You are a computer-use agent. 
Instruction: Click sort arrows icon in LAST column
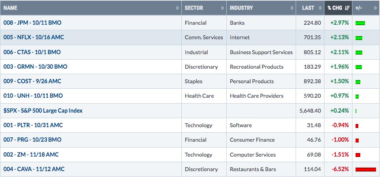320,8
